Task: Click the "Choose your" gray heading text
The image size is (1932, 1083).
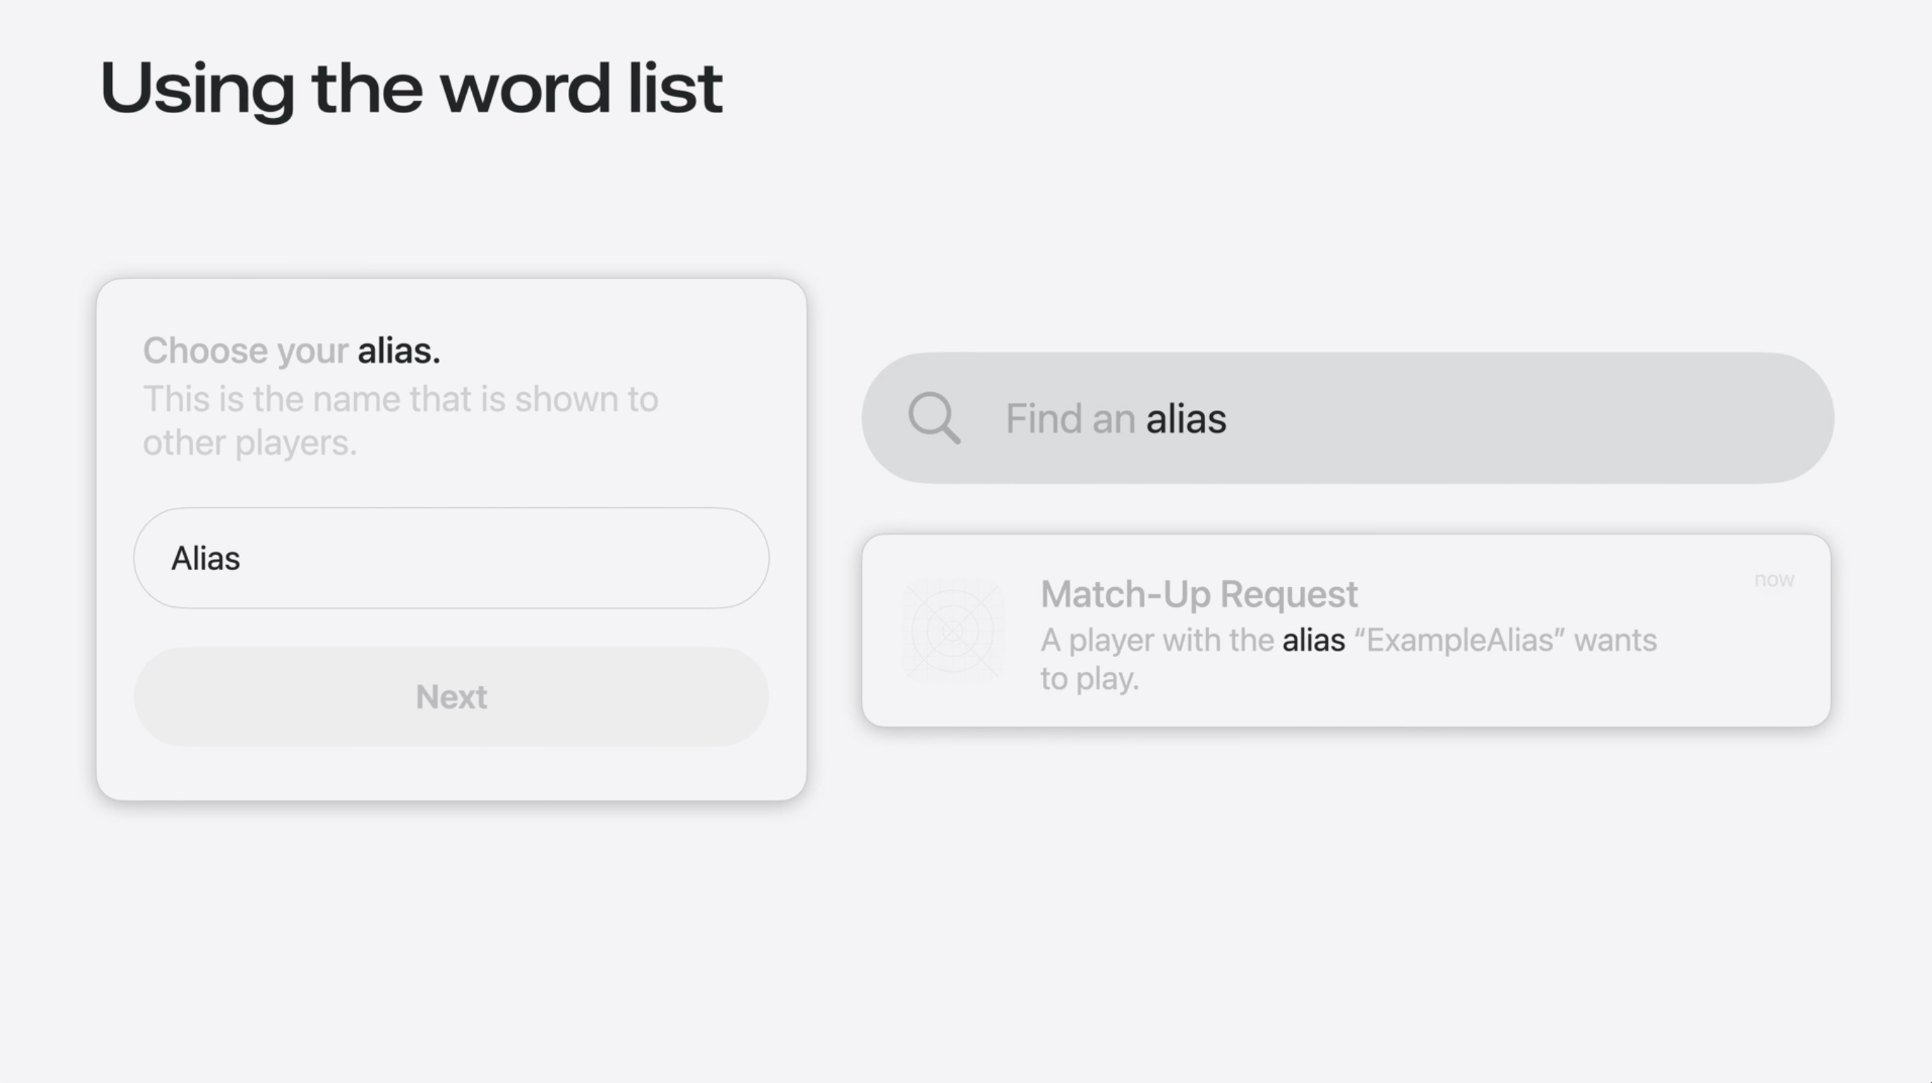Action: click(245, 351)
